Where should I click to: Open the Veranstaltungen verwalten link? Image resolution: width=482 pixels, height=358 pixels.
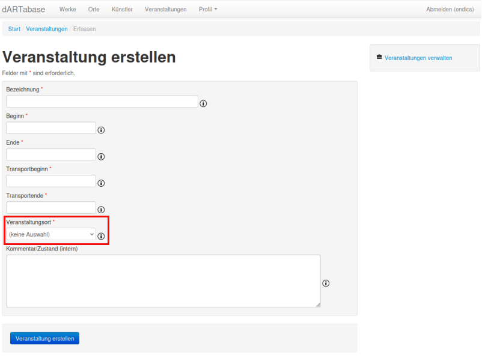pyautogui.click(x=418, y=58)
